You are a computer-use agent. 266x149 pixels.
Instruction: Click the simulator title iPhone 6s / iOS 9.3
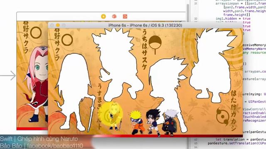tap(145, 25)
